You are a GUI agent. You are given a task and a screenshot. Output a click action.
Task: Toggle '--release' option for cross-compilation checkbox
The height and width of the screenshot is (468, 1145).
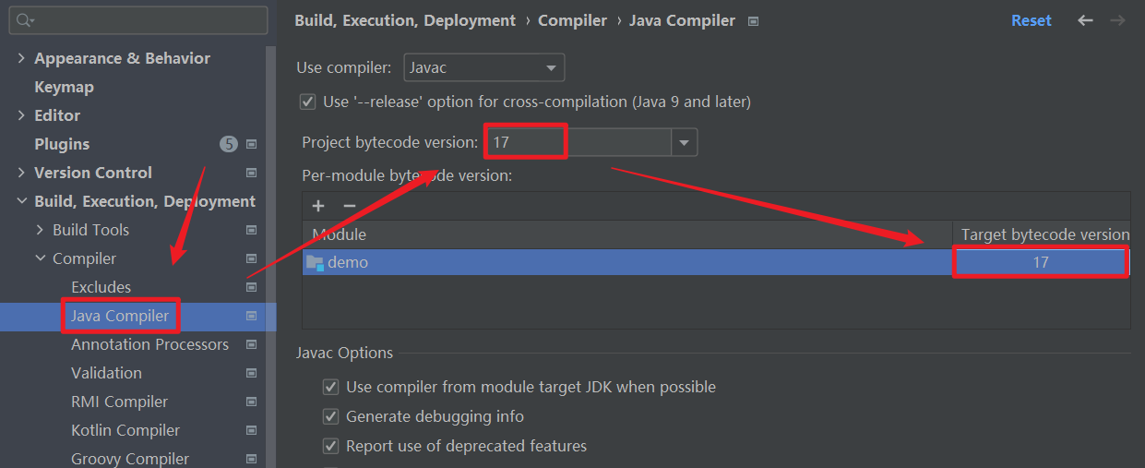point(308,102)
